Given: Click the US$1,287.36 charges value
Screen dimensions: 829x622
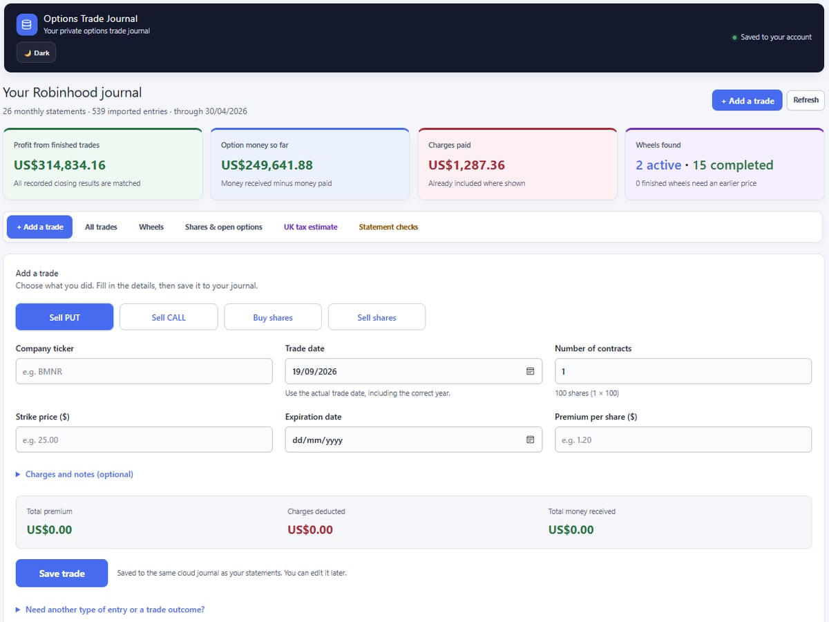Looking at the screenshot, I should (466, 165).
